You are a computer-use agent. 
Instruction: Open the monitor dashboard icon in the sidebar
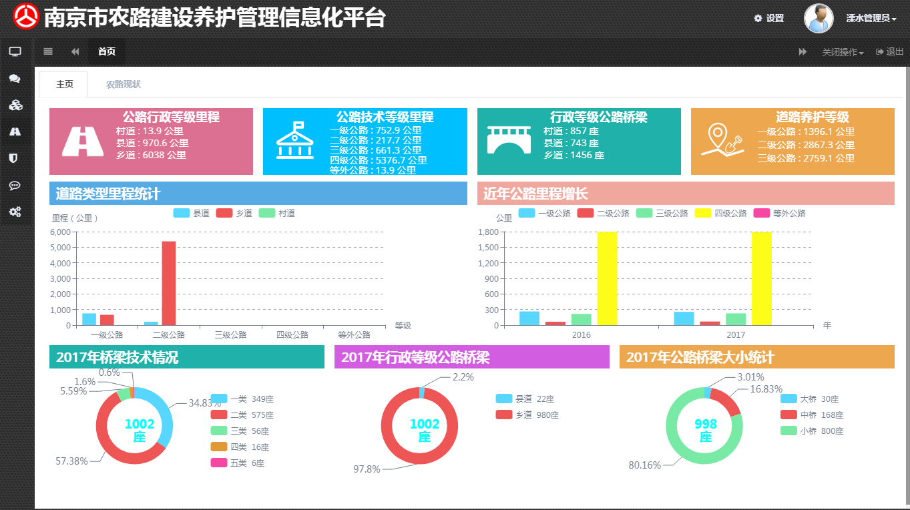click(15, 51)
